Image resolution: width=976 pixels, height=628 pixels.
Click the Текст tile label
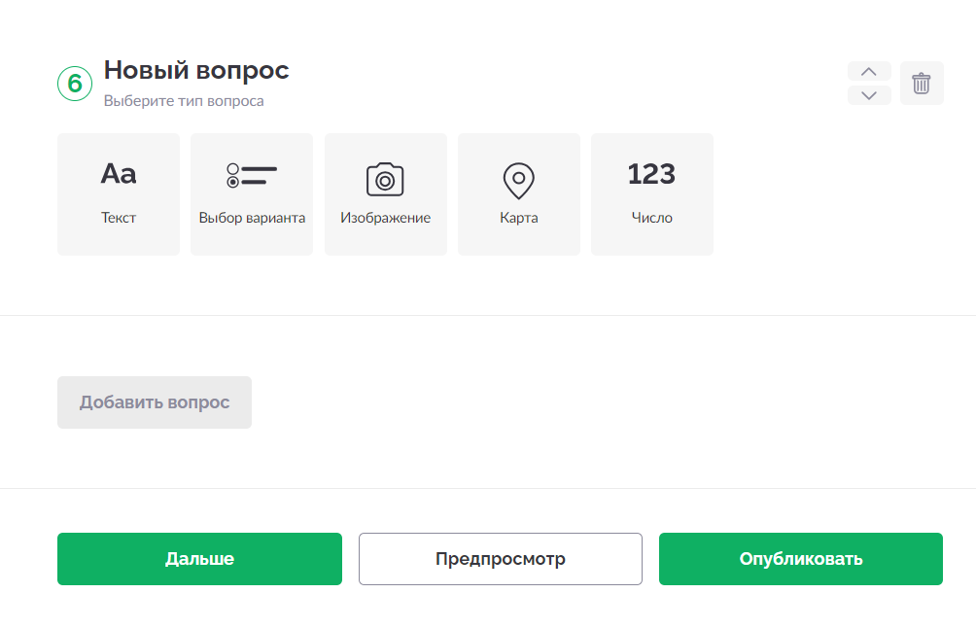coord(119,218)
